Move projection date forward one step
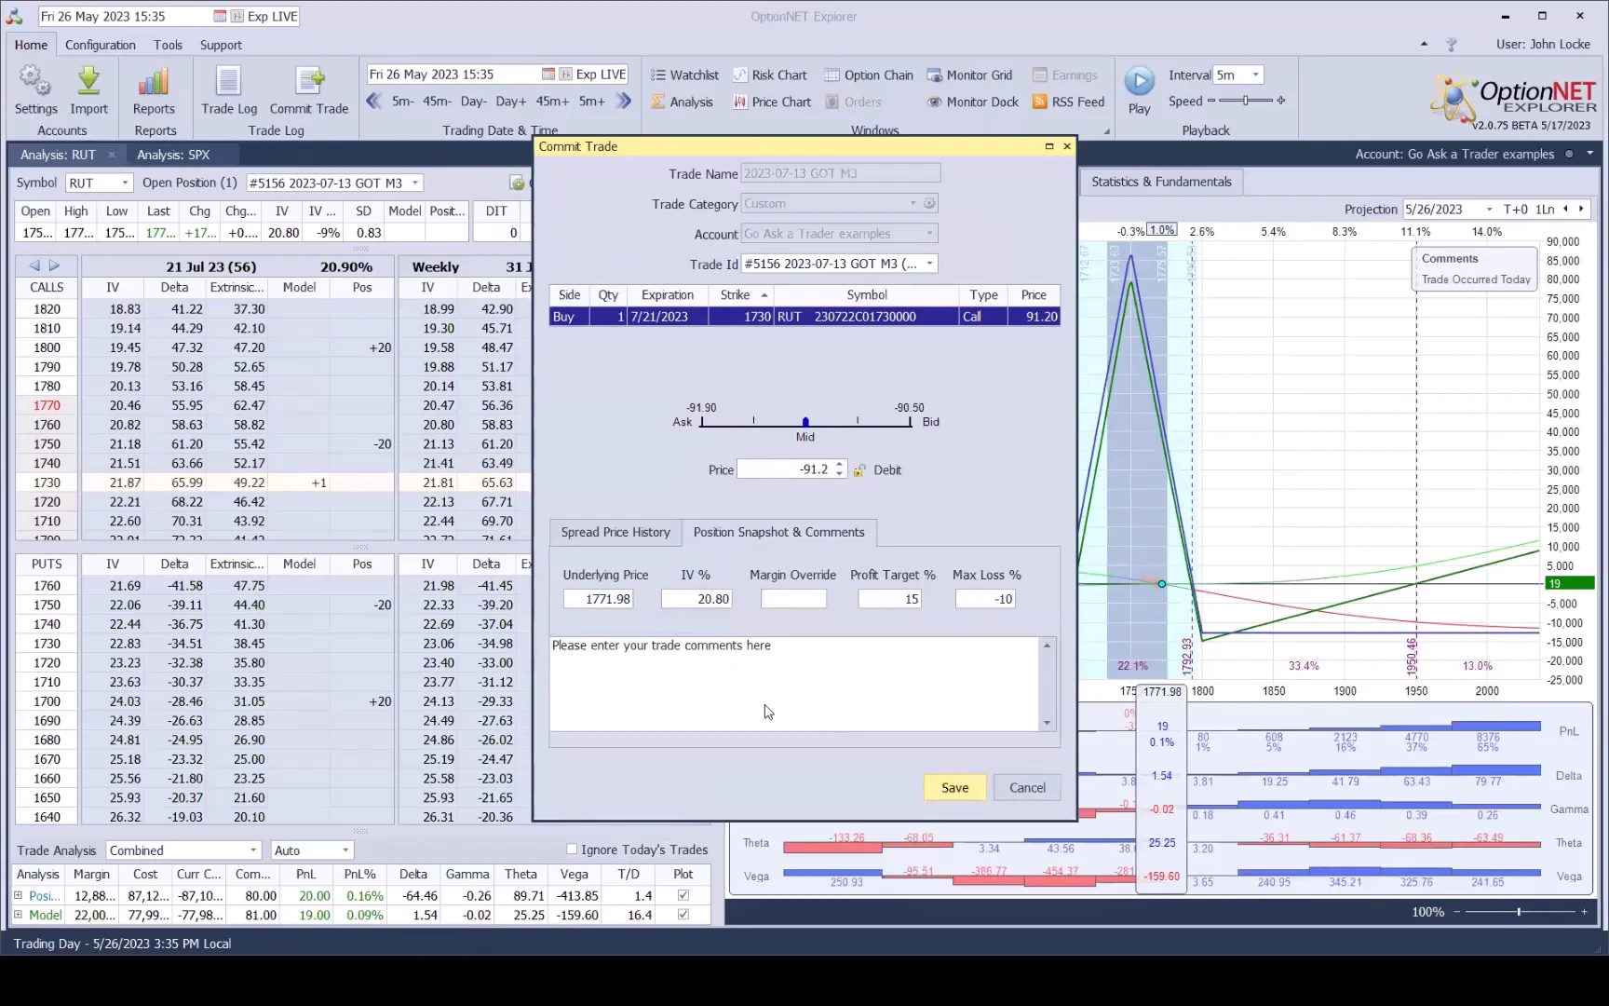 [1581, 210]
